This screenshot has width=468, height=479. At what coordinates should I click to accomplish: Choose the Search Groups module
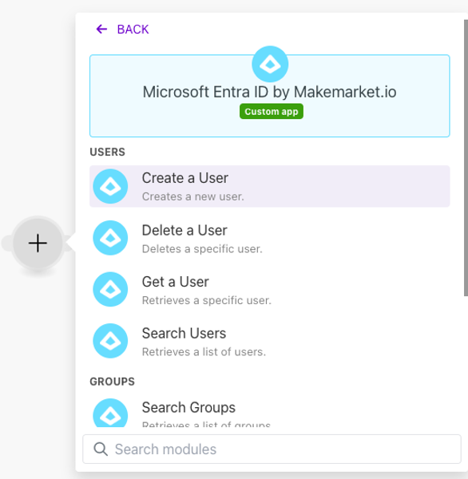click(270, 412)
